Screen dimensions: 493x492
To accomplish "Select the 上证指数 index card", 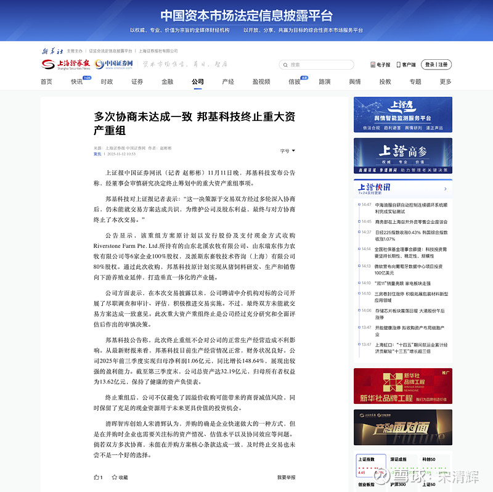I will coord(371,465).
